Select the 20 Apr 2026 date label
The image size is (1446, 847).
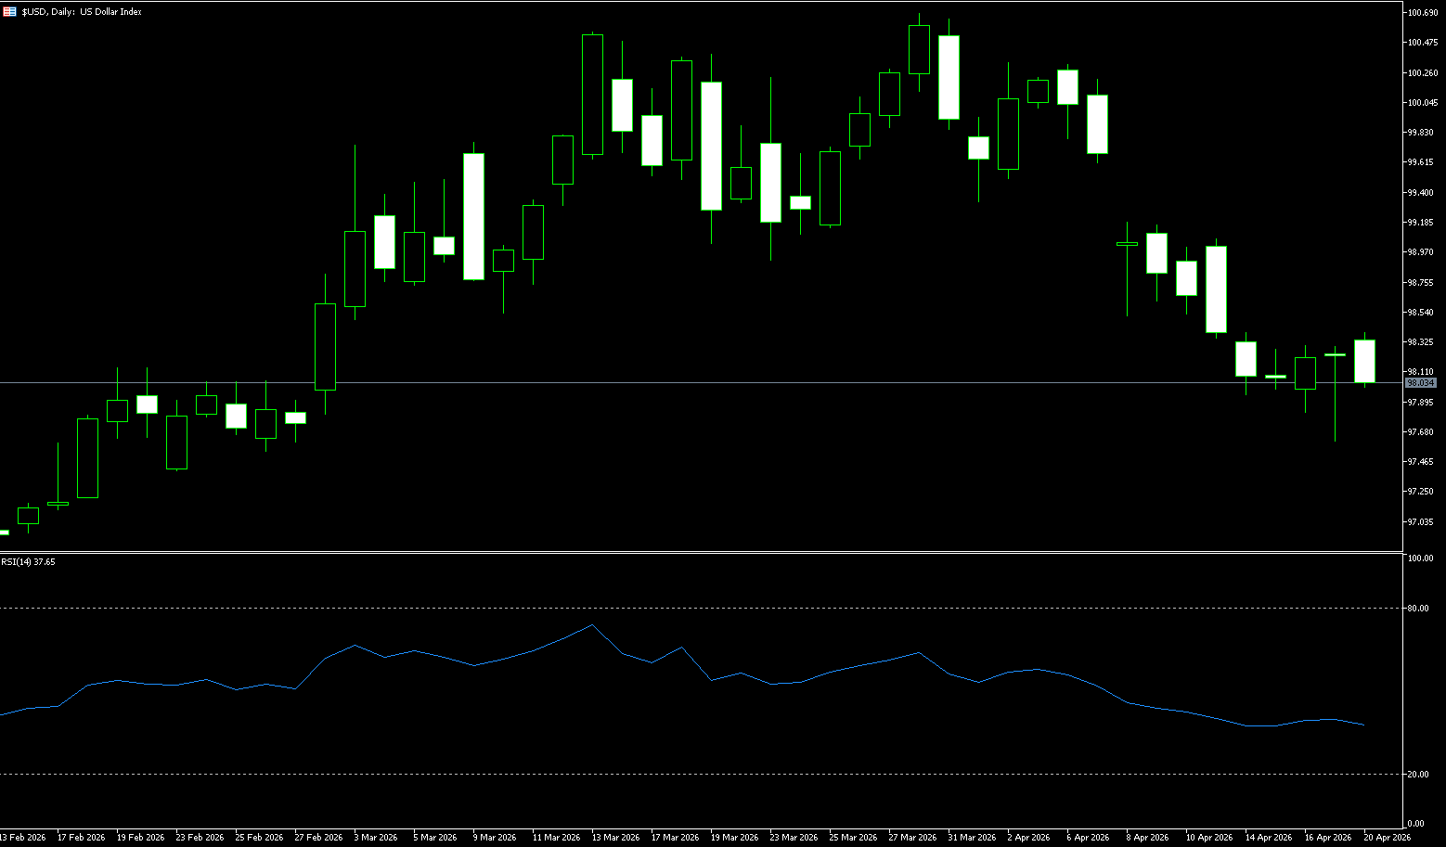tap(1387, 838)
